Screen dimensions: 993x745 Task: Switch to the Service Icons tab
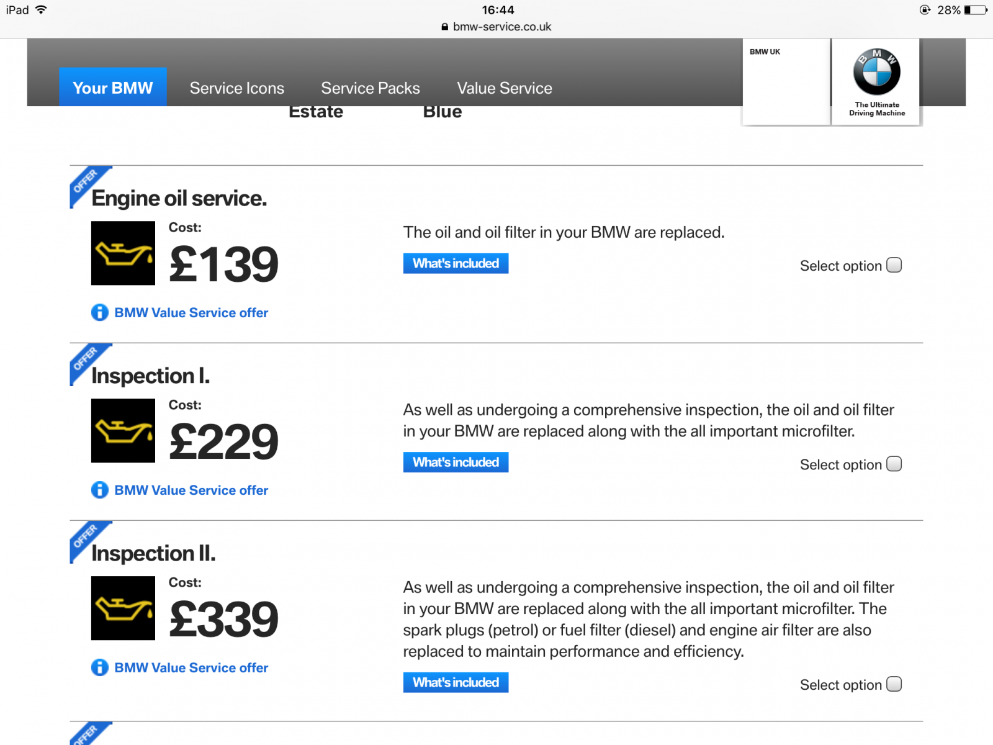click(237, 88)
